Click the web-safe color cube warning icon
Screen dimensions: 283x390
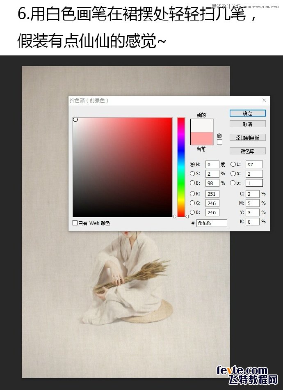219,136
